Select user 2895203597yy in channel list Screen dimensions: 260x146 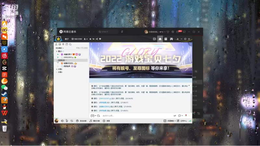tap(69, 57)
